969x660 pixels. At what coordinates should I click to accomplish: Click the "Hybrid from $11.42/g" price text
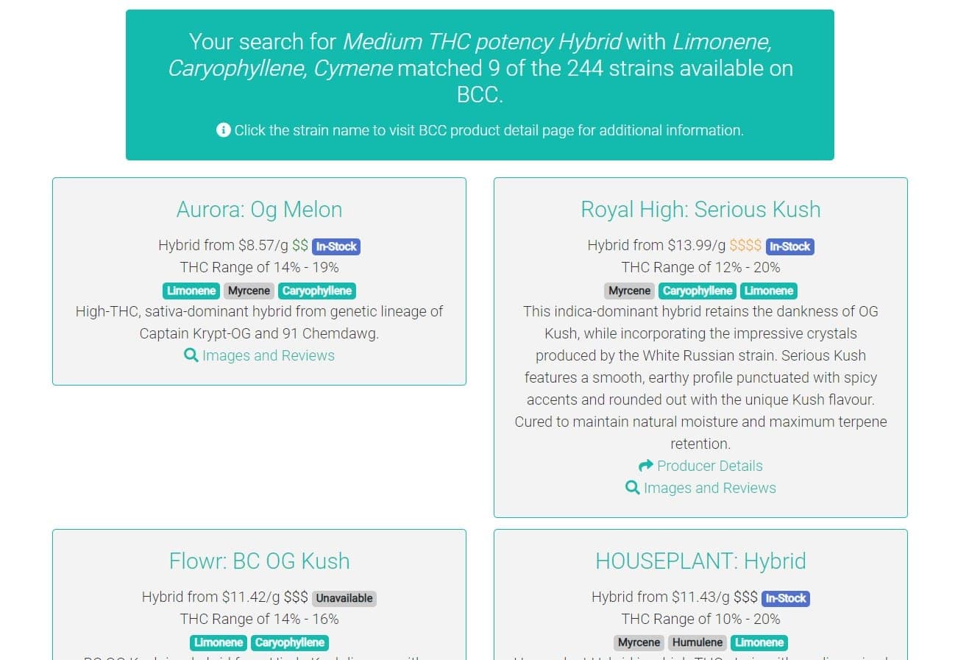[x=210, y=597]
